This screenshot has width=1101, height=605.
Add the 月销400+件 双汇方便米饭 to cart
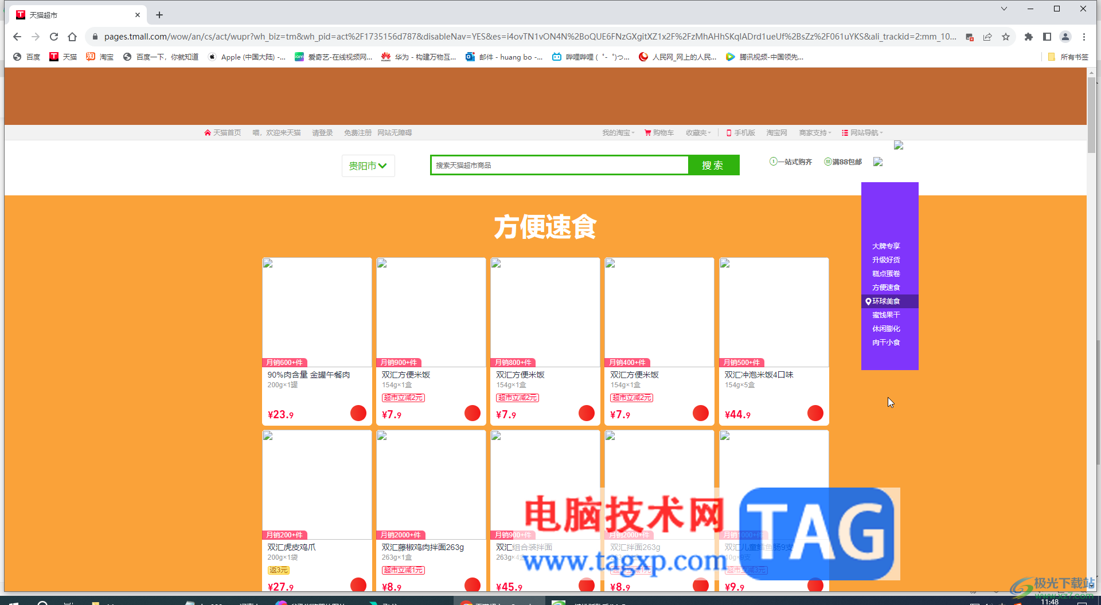[701, 413]
